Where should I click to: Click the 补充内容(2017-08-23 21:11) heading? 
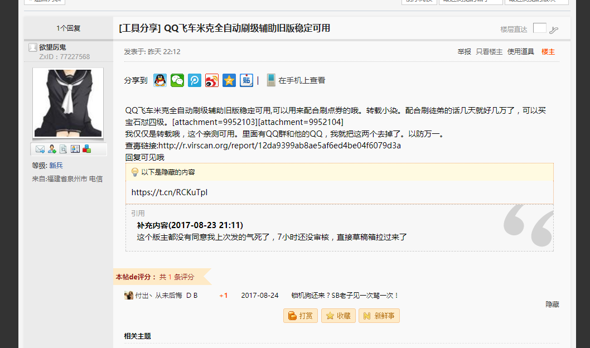190,225
